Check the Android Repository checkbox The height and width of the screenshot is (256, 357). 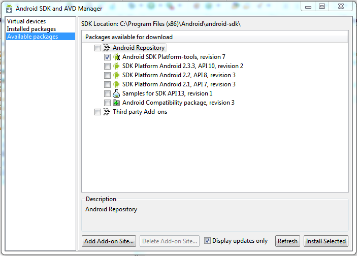(98, 48)
